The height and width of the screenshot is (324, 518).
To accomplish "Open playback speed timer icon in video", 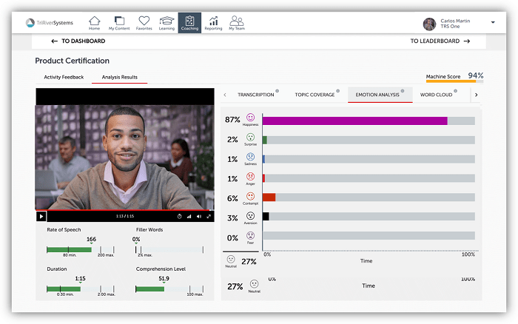I will 179,216.
